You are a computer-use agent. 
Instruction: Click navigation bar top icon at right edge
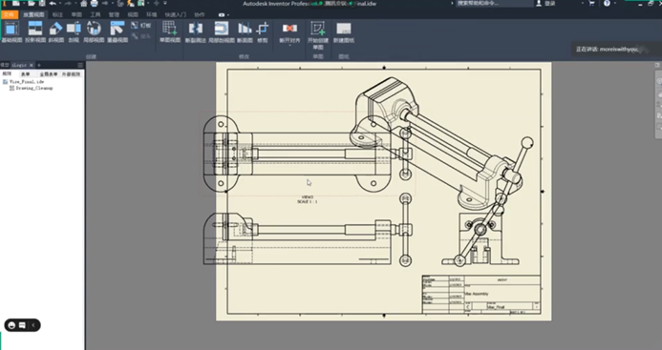point(658,81)
